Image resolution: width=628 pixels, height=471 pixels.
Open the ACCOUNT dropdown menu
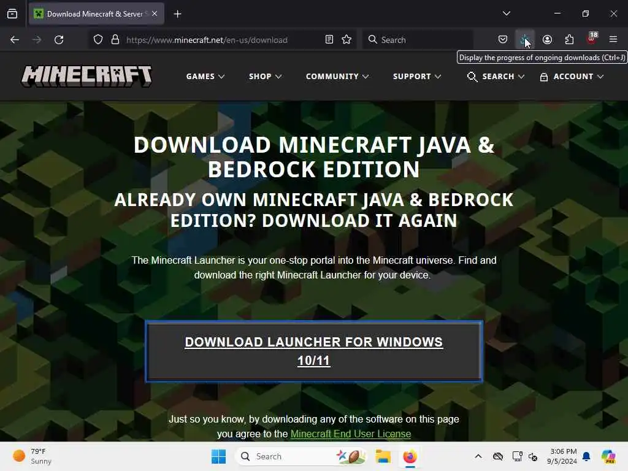click(572, 77)
